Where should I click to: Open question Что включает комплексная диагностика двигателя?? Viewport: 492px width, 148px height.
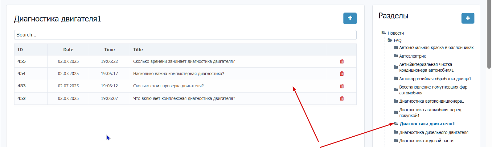[184, 98]
